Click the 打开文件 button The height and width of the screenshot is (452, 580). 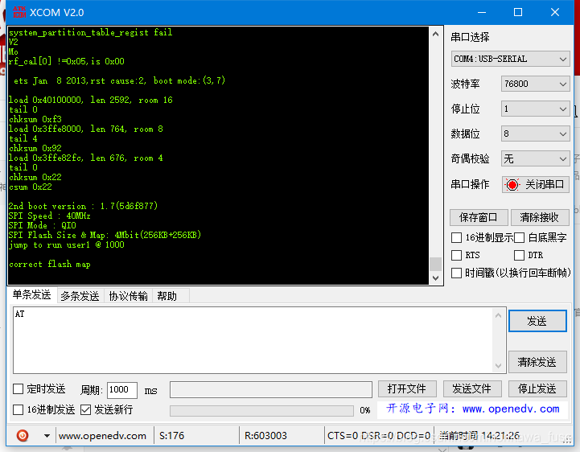(407, 388)
